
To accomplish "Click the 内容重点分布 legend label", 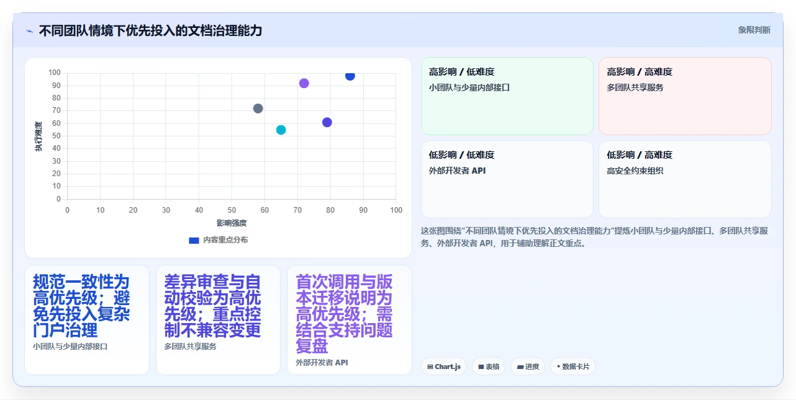I will pyautogui.click(x=225, y=240).
